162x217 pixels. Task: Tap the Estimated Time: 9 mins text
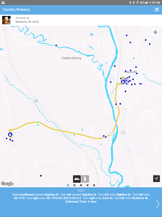pos(81,202)
